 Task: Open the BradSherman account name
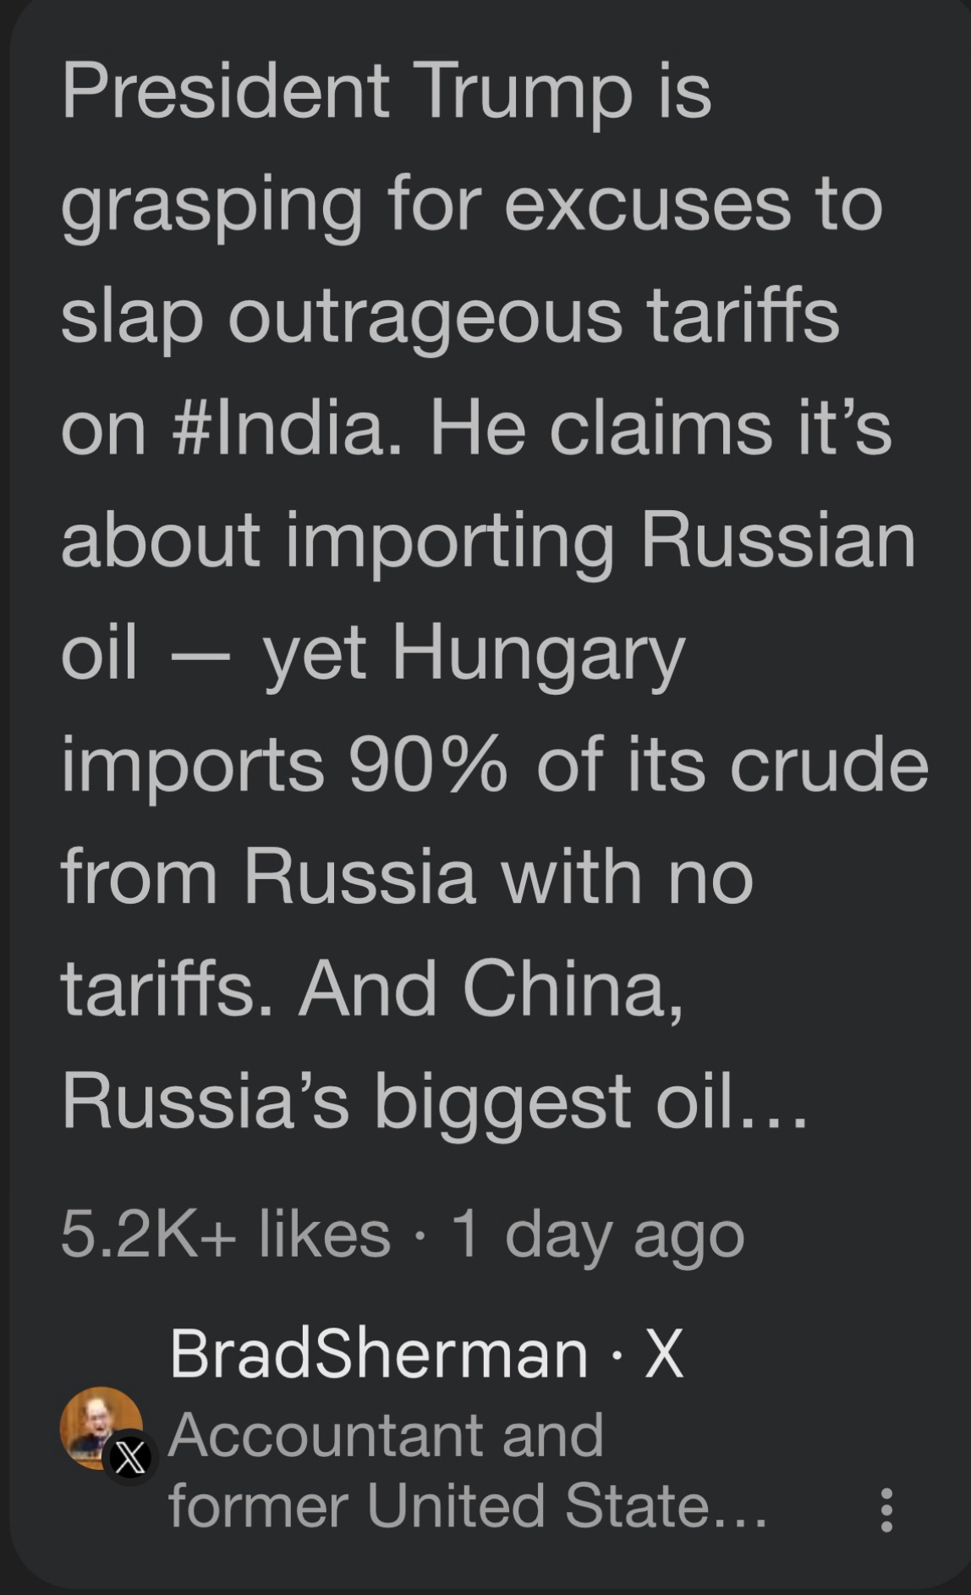[x=378, y=1353]
